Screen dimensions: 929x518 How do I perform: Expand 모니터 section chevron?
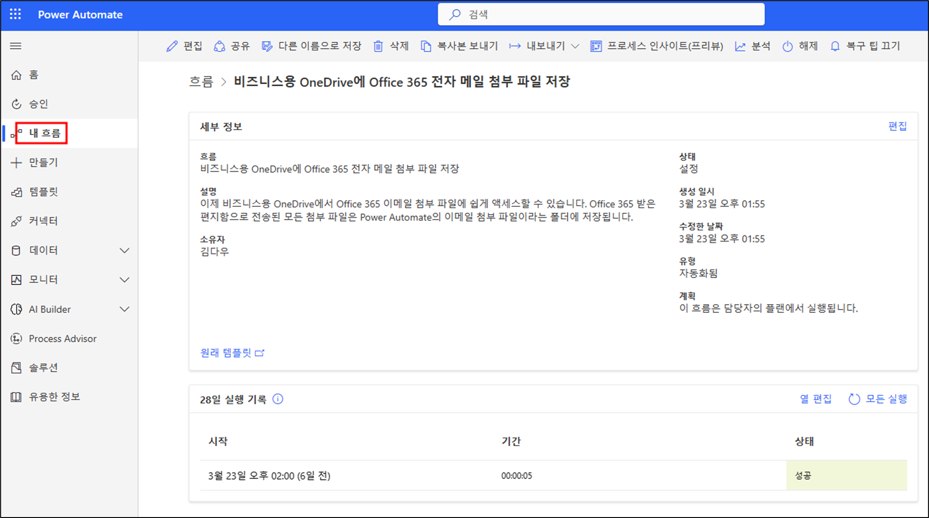(124, 280)
